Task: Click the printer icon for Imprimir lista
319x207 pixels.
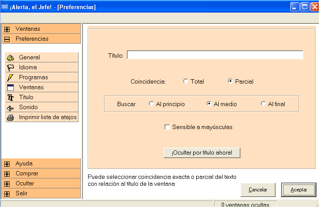Action: pyautogui.click(x=10, y=118)
